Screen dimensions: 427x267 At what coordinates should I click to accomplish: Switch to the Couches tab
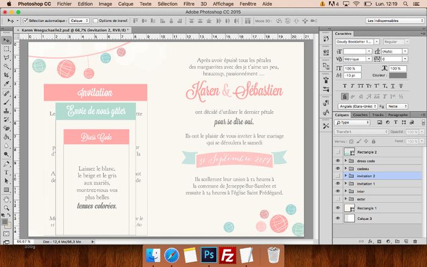tap(360, 115)
